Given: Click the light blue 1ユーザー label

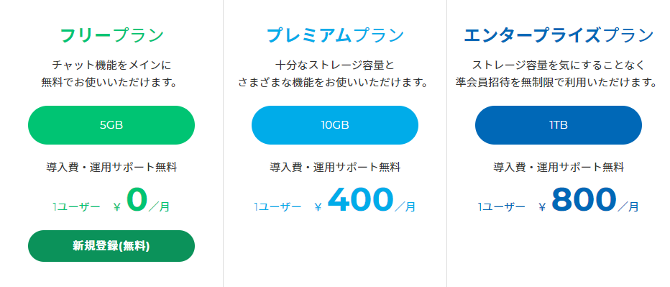Looking at the screenshot, I should point(277,207).
